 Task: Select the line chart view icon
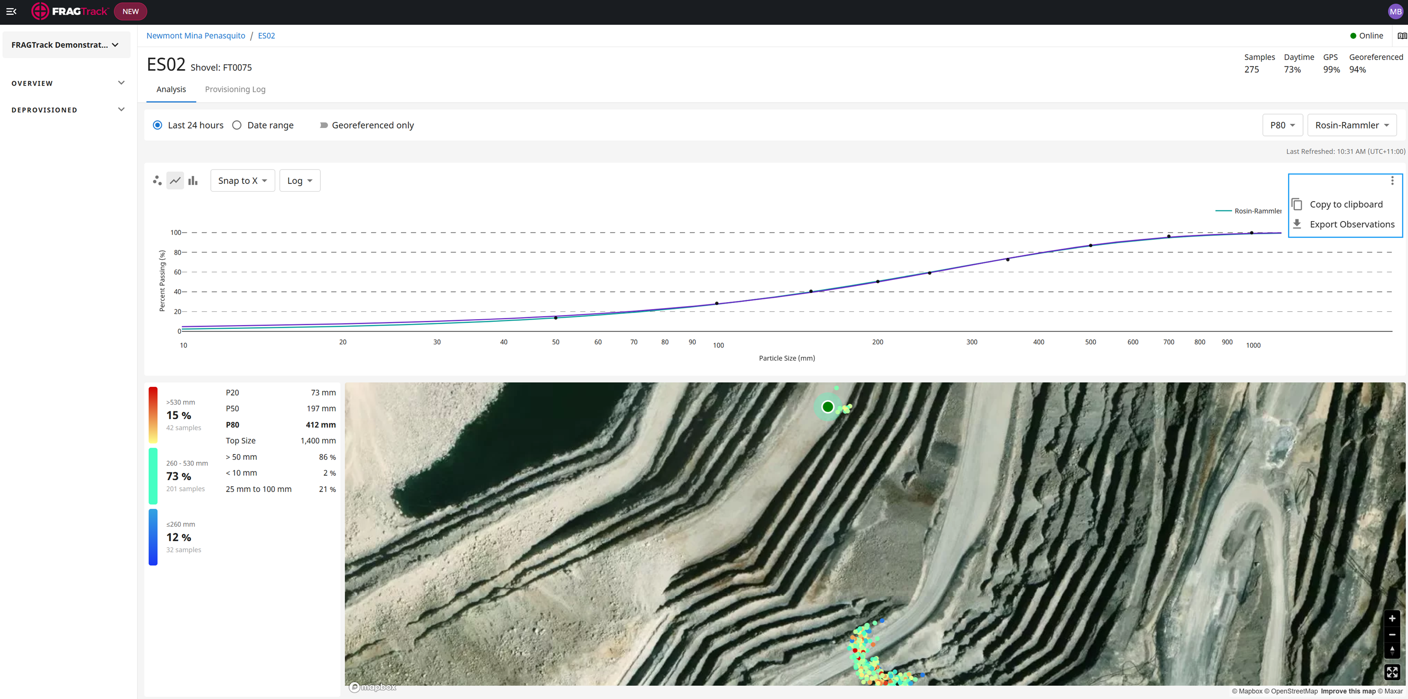[175, 181]
